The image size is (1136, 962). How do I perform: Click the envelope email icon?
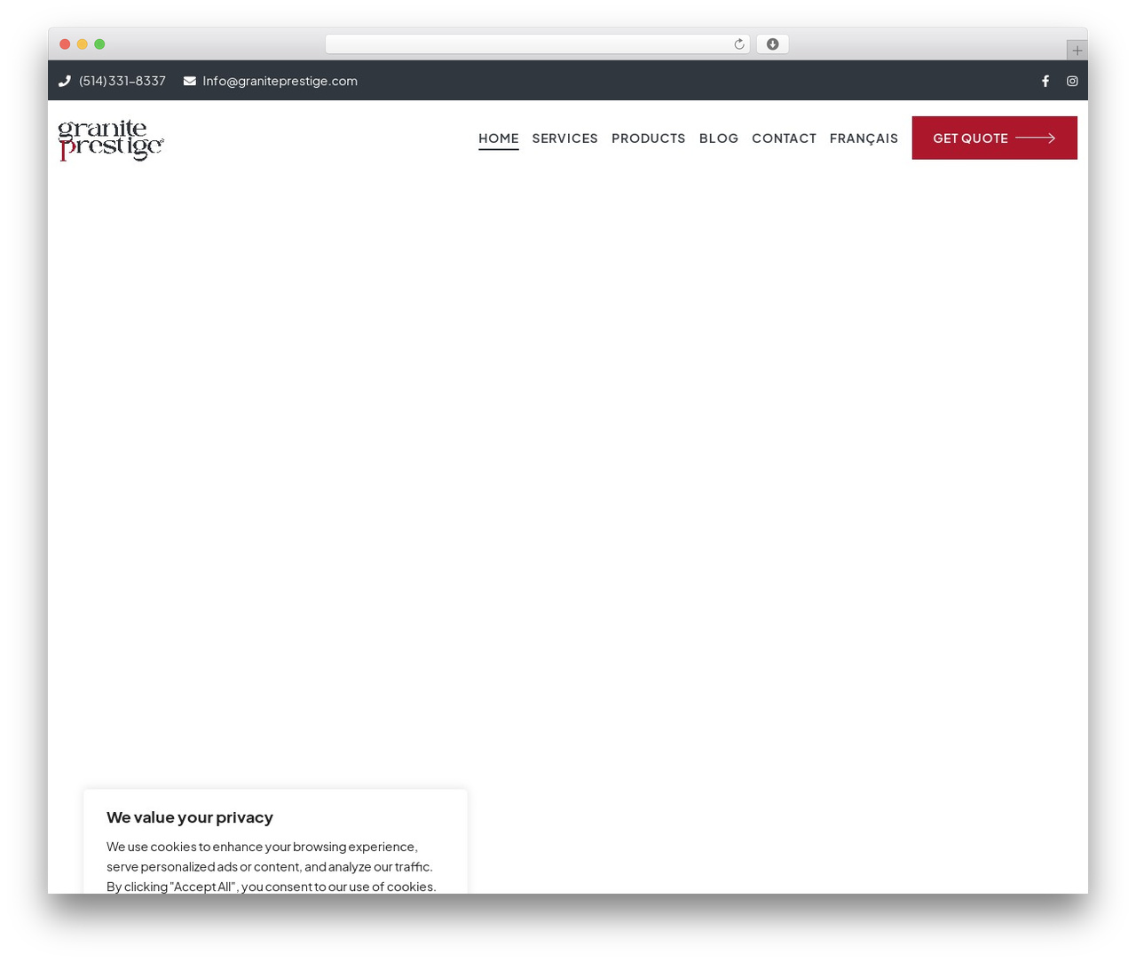pos(190,81)
